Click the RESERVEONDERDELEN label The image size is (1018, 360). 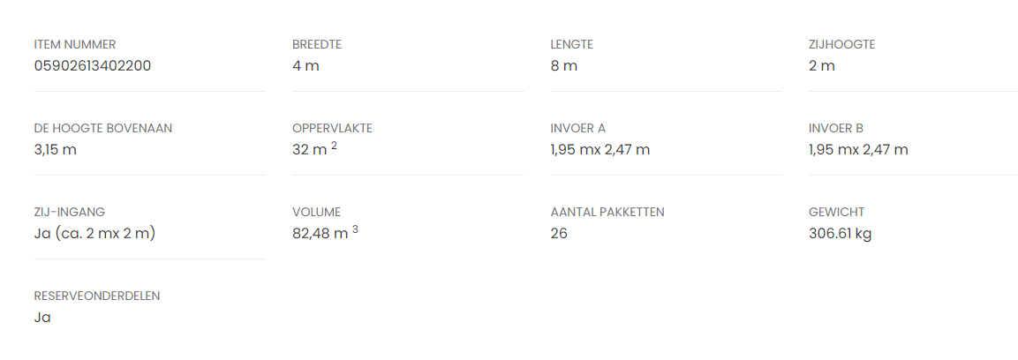coord(97,296)
